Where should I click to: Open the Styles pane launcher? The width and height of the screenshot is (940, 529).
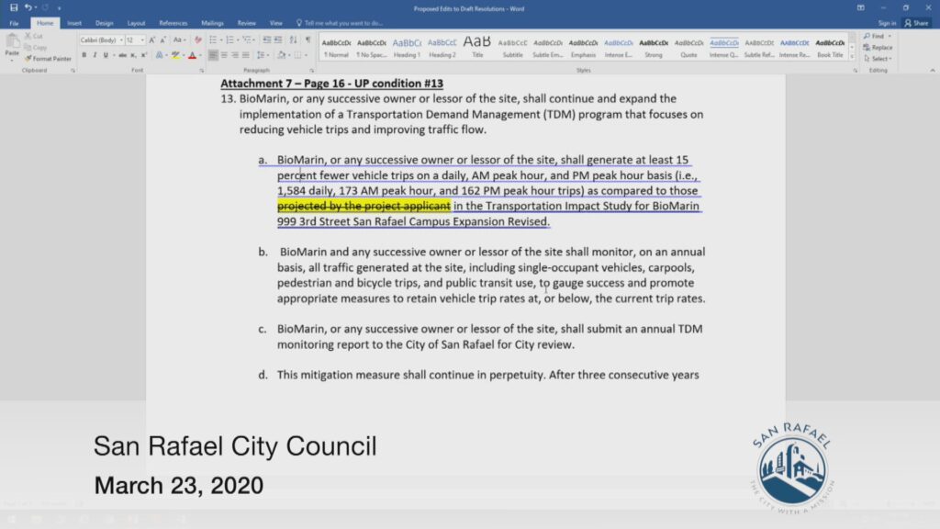[856, 71]
